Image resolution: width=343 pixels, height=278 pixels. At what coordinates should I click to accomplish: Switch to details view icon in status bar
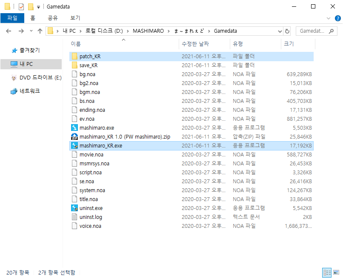pos(327,272)
